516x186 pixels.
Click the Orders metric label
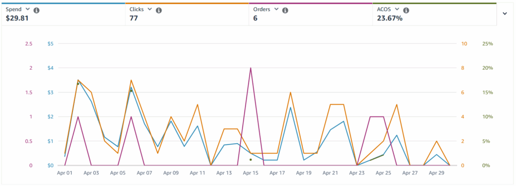coord(262,10)
